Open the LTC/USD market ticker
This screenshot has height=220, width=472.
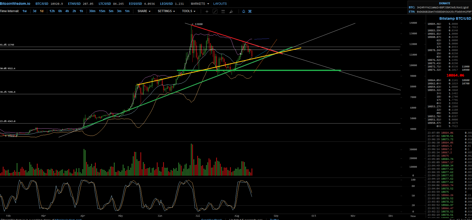pyautogui.click(x=111, y=4)
